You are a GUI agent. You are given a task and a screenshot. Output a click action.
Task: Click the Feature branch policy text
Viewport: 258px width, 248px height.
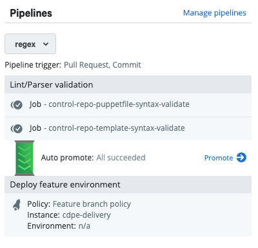click(x=92, y=204)
